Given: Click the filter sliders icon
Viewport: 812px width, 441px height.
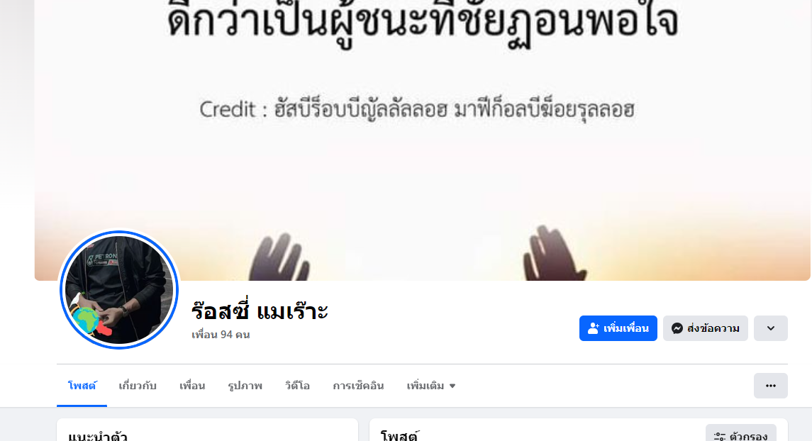Looking at the screenshot, I should click(x=719, y=437).
